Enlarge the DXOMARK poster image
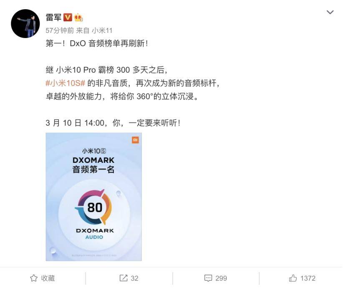The image size is (343, 288). (93, 197)
